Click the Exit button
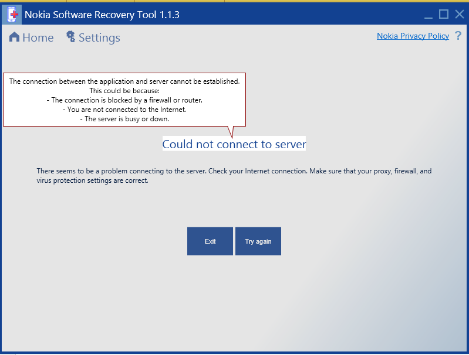The image size is (469, 355). click(x=210, y=241)
